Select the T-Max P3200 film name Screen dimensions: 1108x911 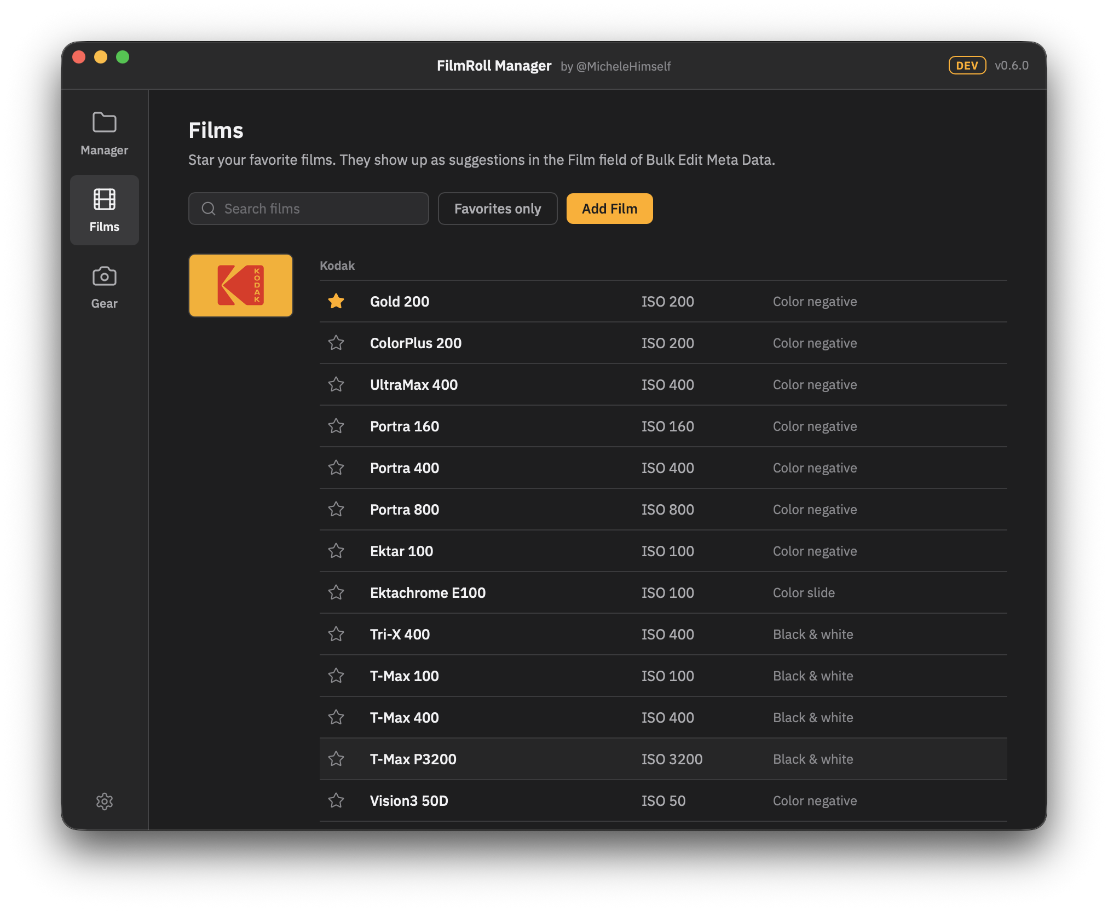(413, 759)
